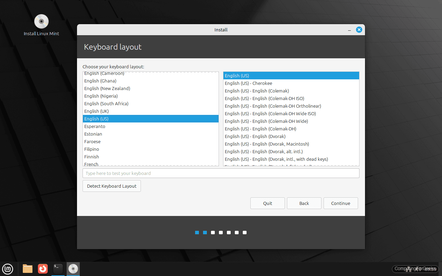
Task: Go back using the Back button
Action: coord(304,203)
